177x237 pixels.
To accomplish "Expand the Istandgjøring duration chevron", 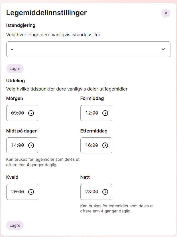I will click(x=163, y=49).
